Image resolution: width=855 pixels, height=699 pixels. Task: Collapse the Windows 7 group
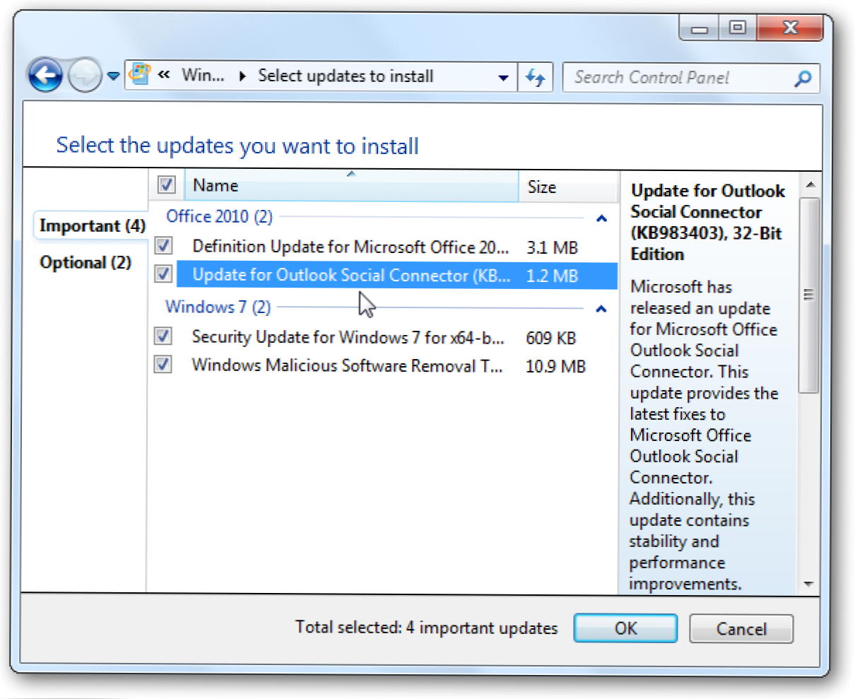click(x=601, y=309)
